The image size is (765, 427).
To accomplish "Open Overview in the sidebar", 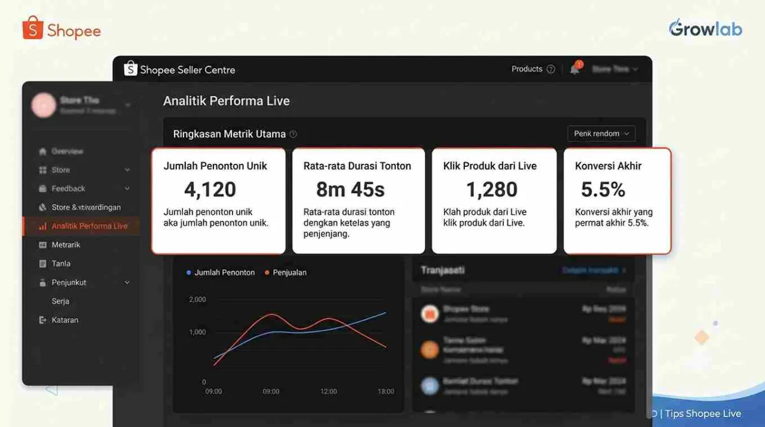I will tap(67, 151).
